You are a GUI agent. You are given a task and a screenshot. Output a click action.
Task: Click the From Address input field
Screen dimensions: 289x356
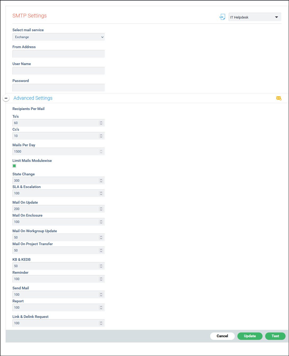click(58, 54)
